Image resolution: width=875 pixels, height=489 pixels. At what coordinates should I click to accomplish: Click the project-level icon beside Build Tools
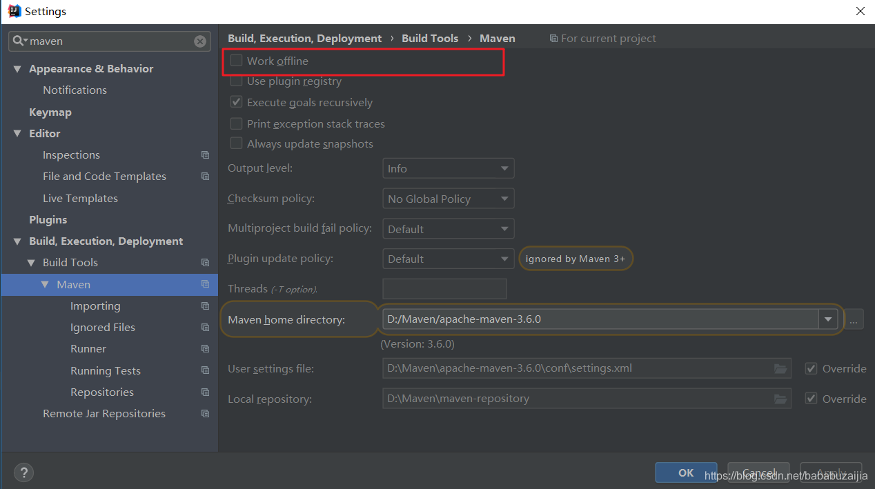point(205,263)
